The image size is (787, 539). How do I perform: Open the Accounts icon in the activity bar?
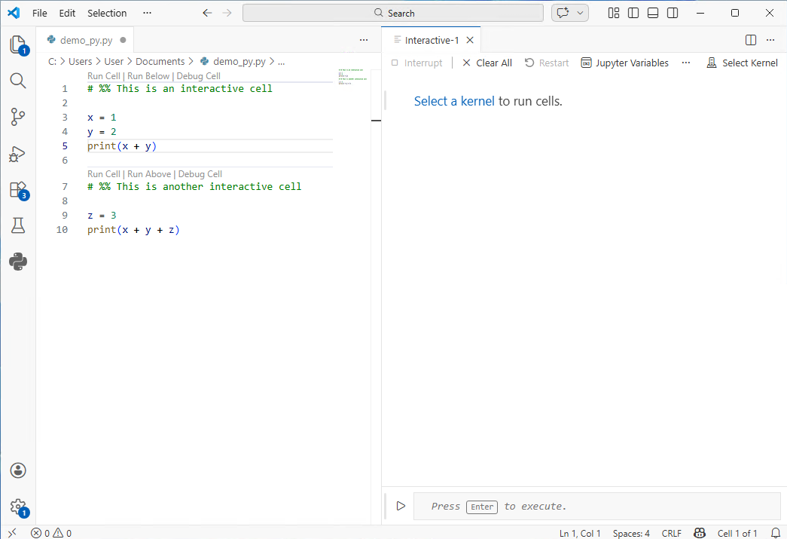click(x=18, y=470)
